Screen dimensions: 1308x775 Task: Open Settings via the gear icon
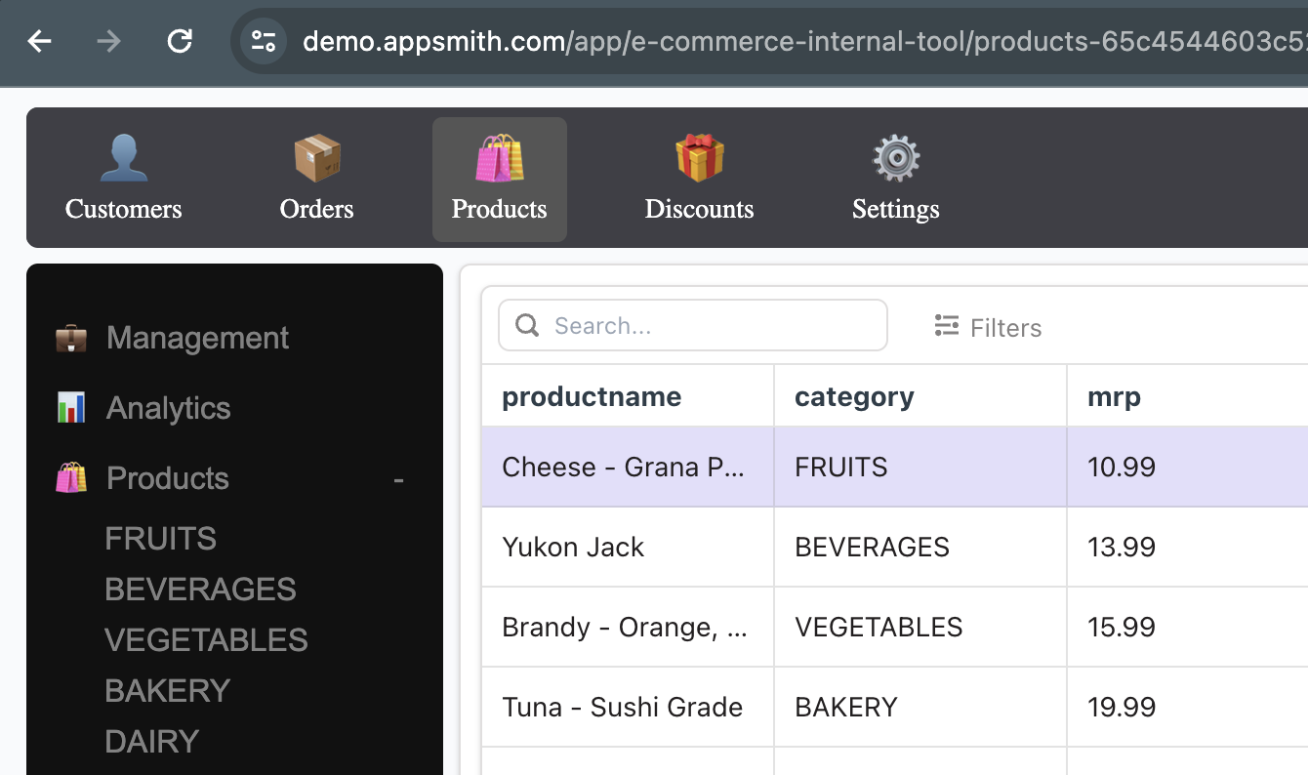click(x=895, y=159)
